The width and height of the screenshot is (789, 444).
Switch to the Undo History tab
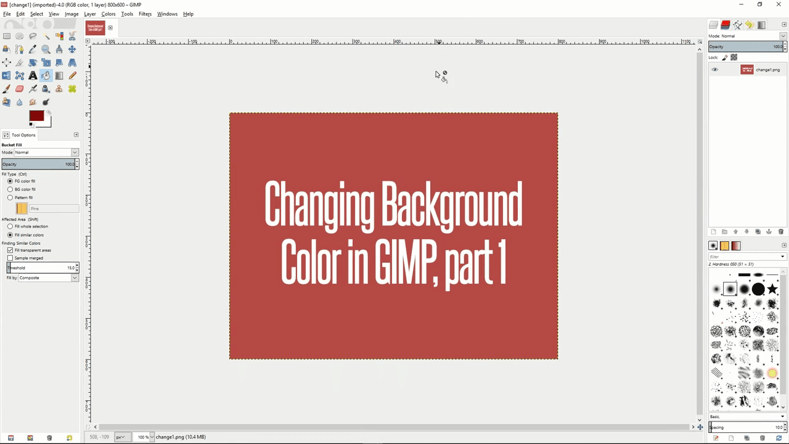[749, 25]
